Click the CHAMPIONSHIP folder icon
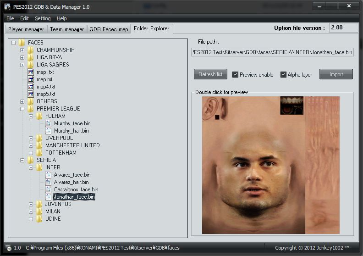 [x=31, y=50]
